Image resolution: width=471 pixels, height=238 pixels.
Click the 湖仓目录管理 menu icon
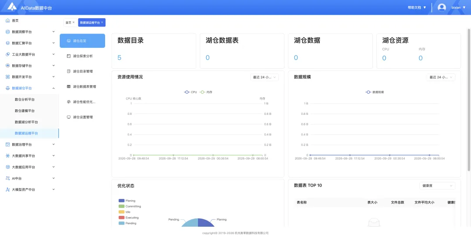pyautogui.click(x=68, y=71)
